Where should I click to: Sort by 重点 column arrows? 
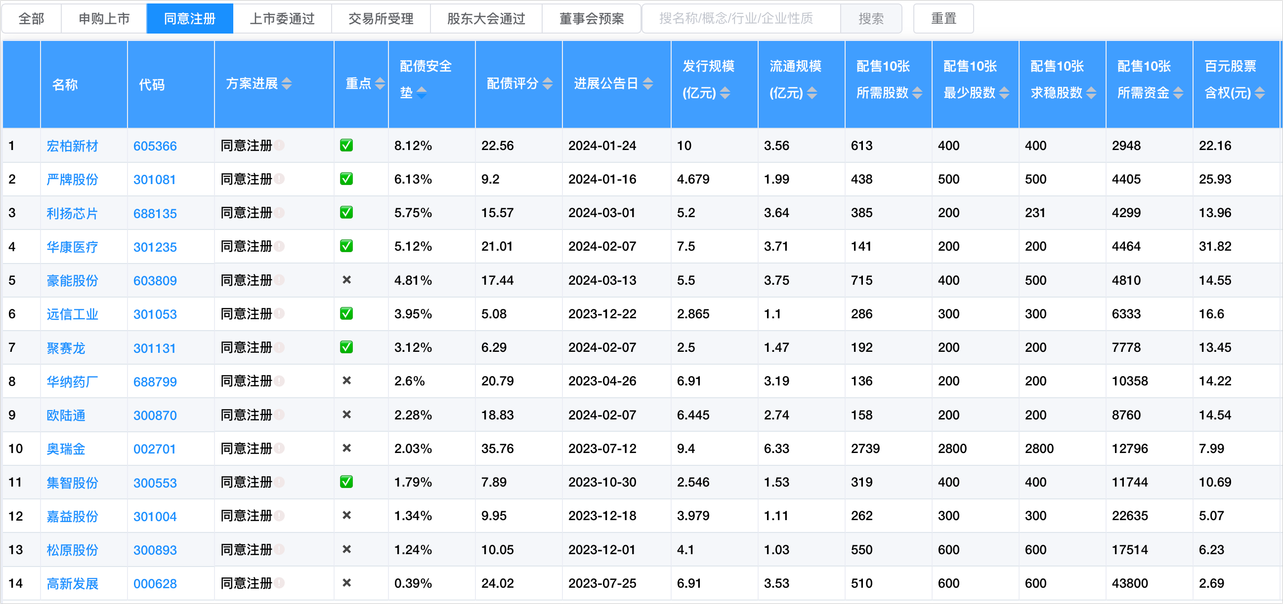(x=380, y=83)
